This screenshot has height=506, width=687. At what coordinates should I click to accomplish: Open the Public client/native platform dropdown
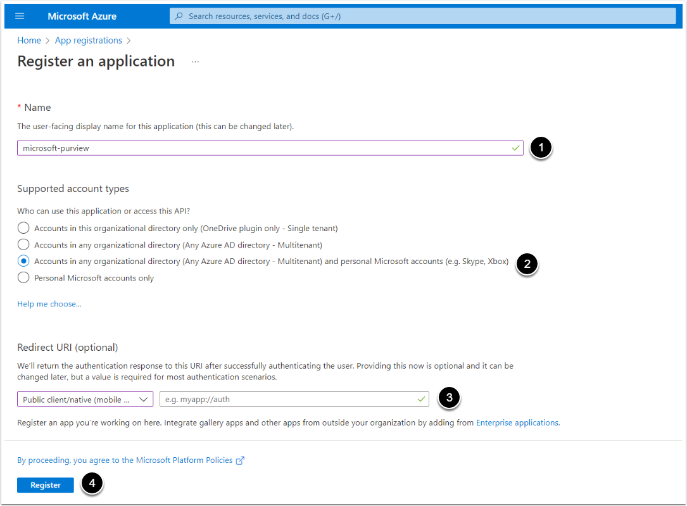point(85,399)
